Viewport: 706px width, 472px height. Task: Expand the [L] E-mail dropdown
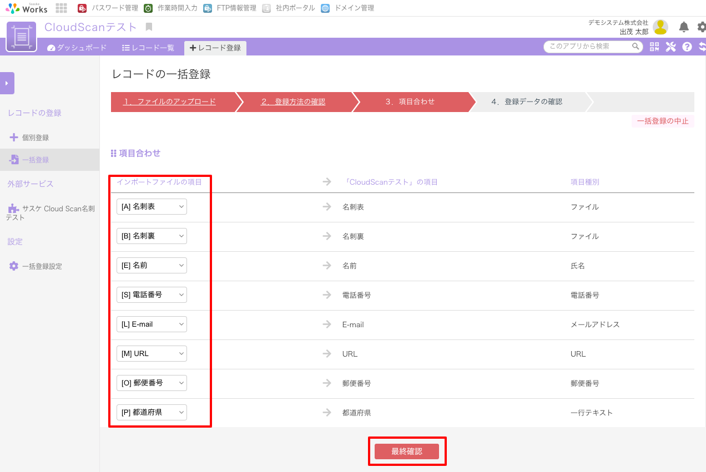[152, 324]
